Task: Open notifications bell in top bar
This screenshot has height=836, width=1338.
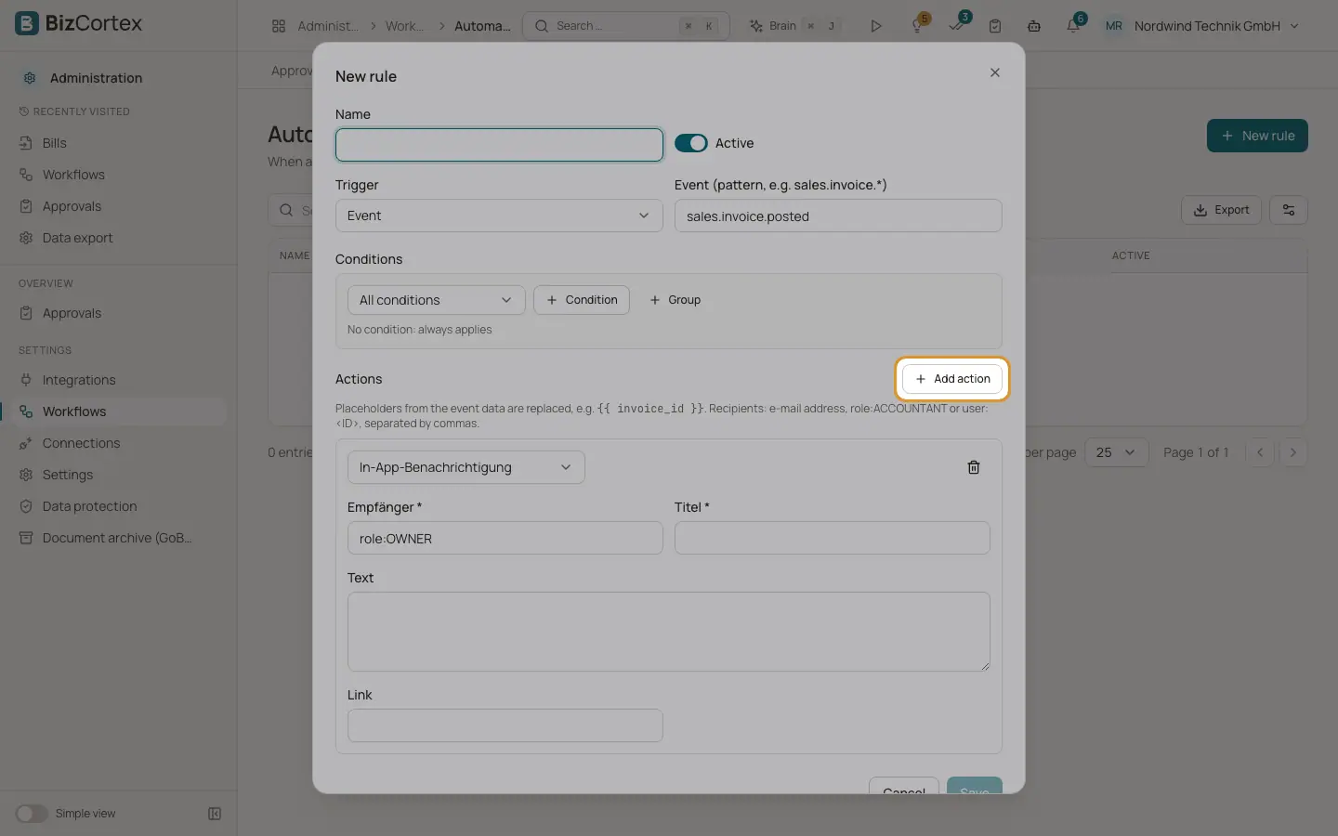Action: pyautogui.click(x=1073, y=26)
